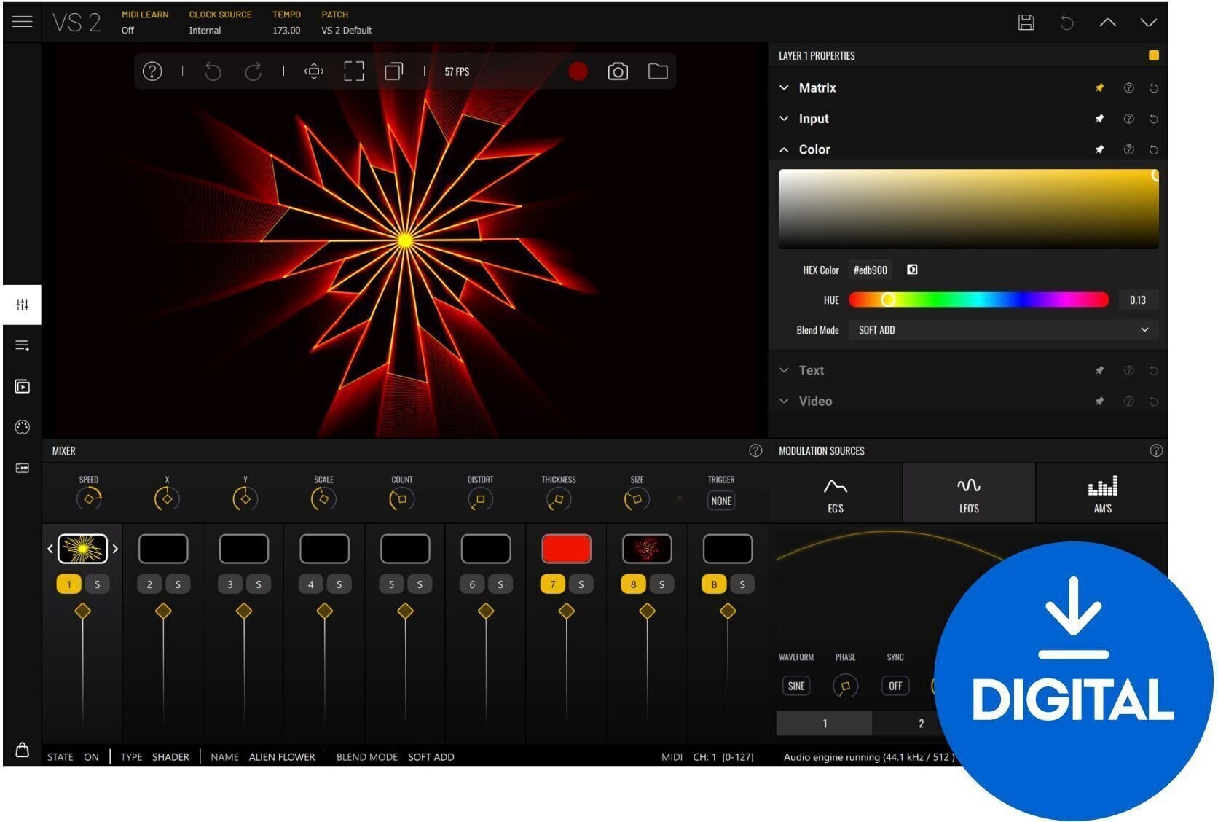Enter fullscreen using the bracket icon
1218x822 pixels.
click(353, 71)
